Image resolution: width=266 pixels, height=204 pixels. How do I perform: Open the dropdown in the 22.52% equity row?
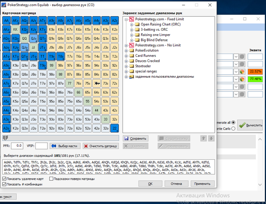point(236,72)
